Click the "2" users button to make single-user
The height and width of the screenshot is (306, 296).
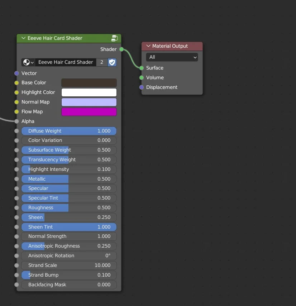click(x=101, y=62)
